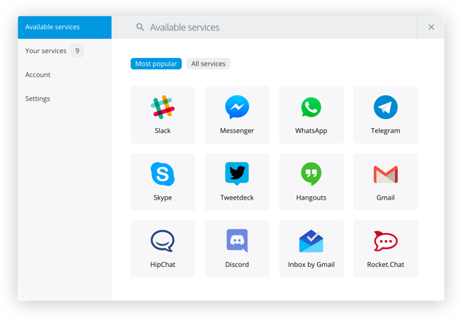This screenshot has height=320, width=465.
Task: Add the Skype service
Action: tap(163, 182)
